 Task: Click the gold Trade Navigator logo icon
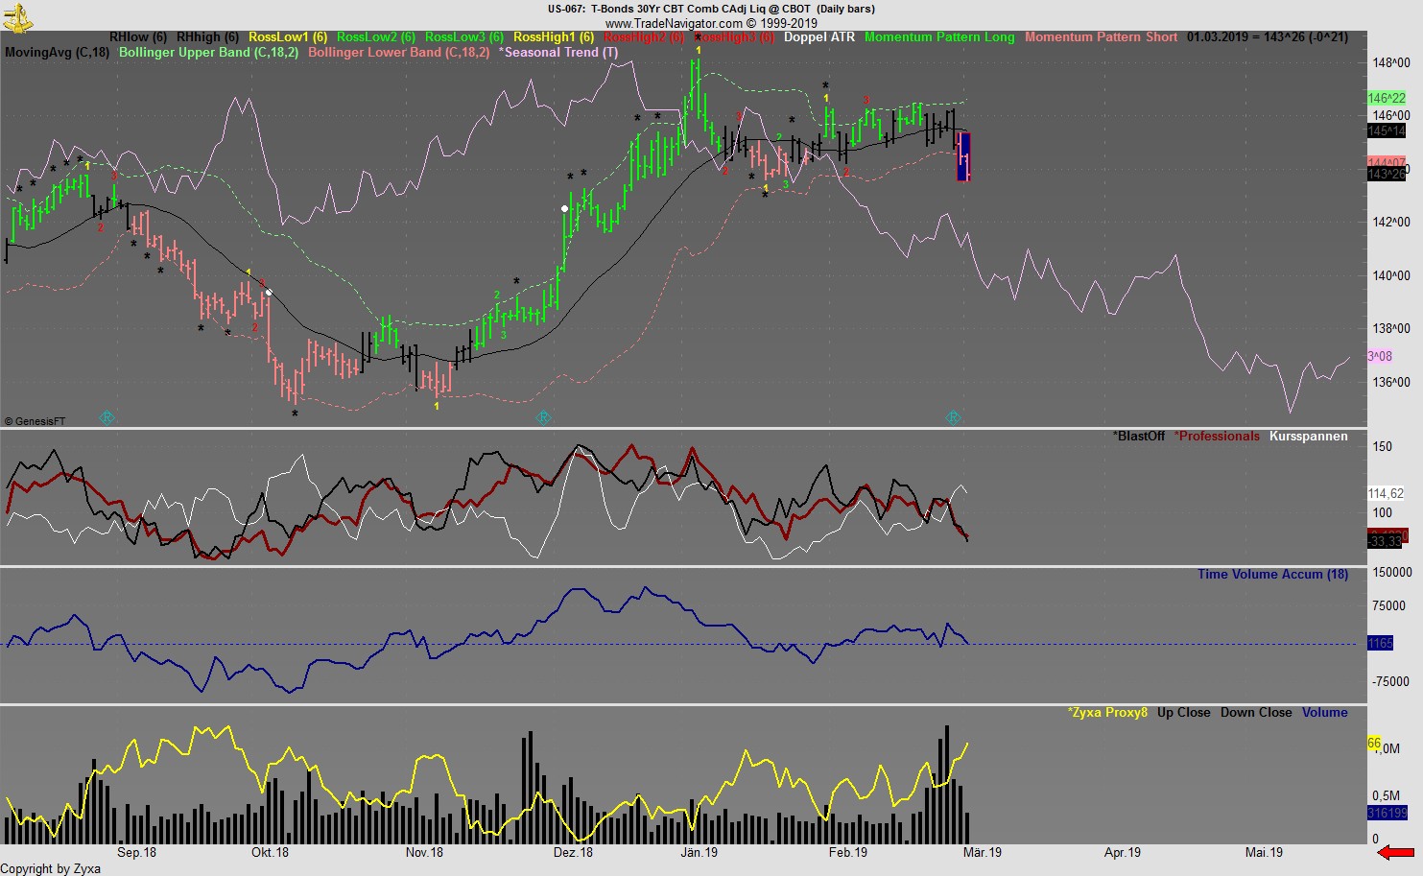point(18,16)
